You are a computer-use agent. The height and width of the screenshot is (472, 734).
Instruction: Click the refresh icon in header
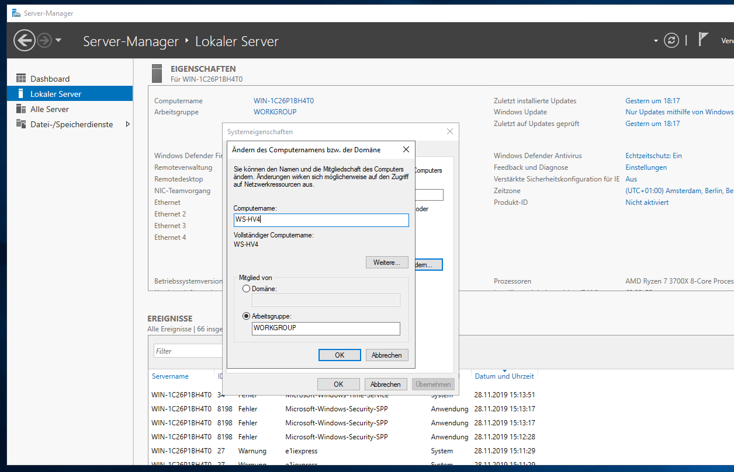click(x=672, y=40)
